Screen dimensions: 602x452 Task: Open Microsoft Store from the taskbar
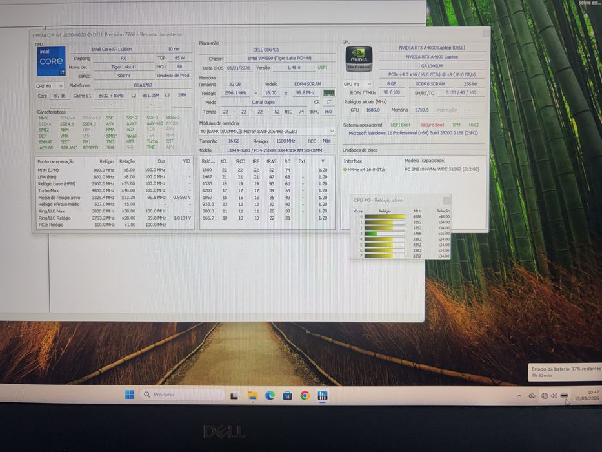click(x=287, y=395)
